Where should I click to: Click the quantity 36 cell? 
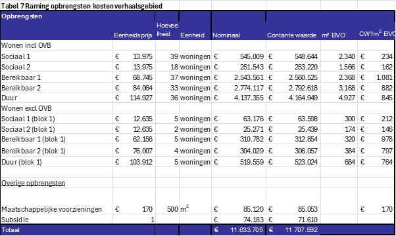click(174, 98)
